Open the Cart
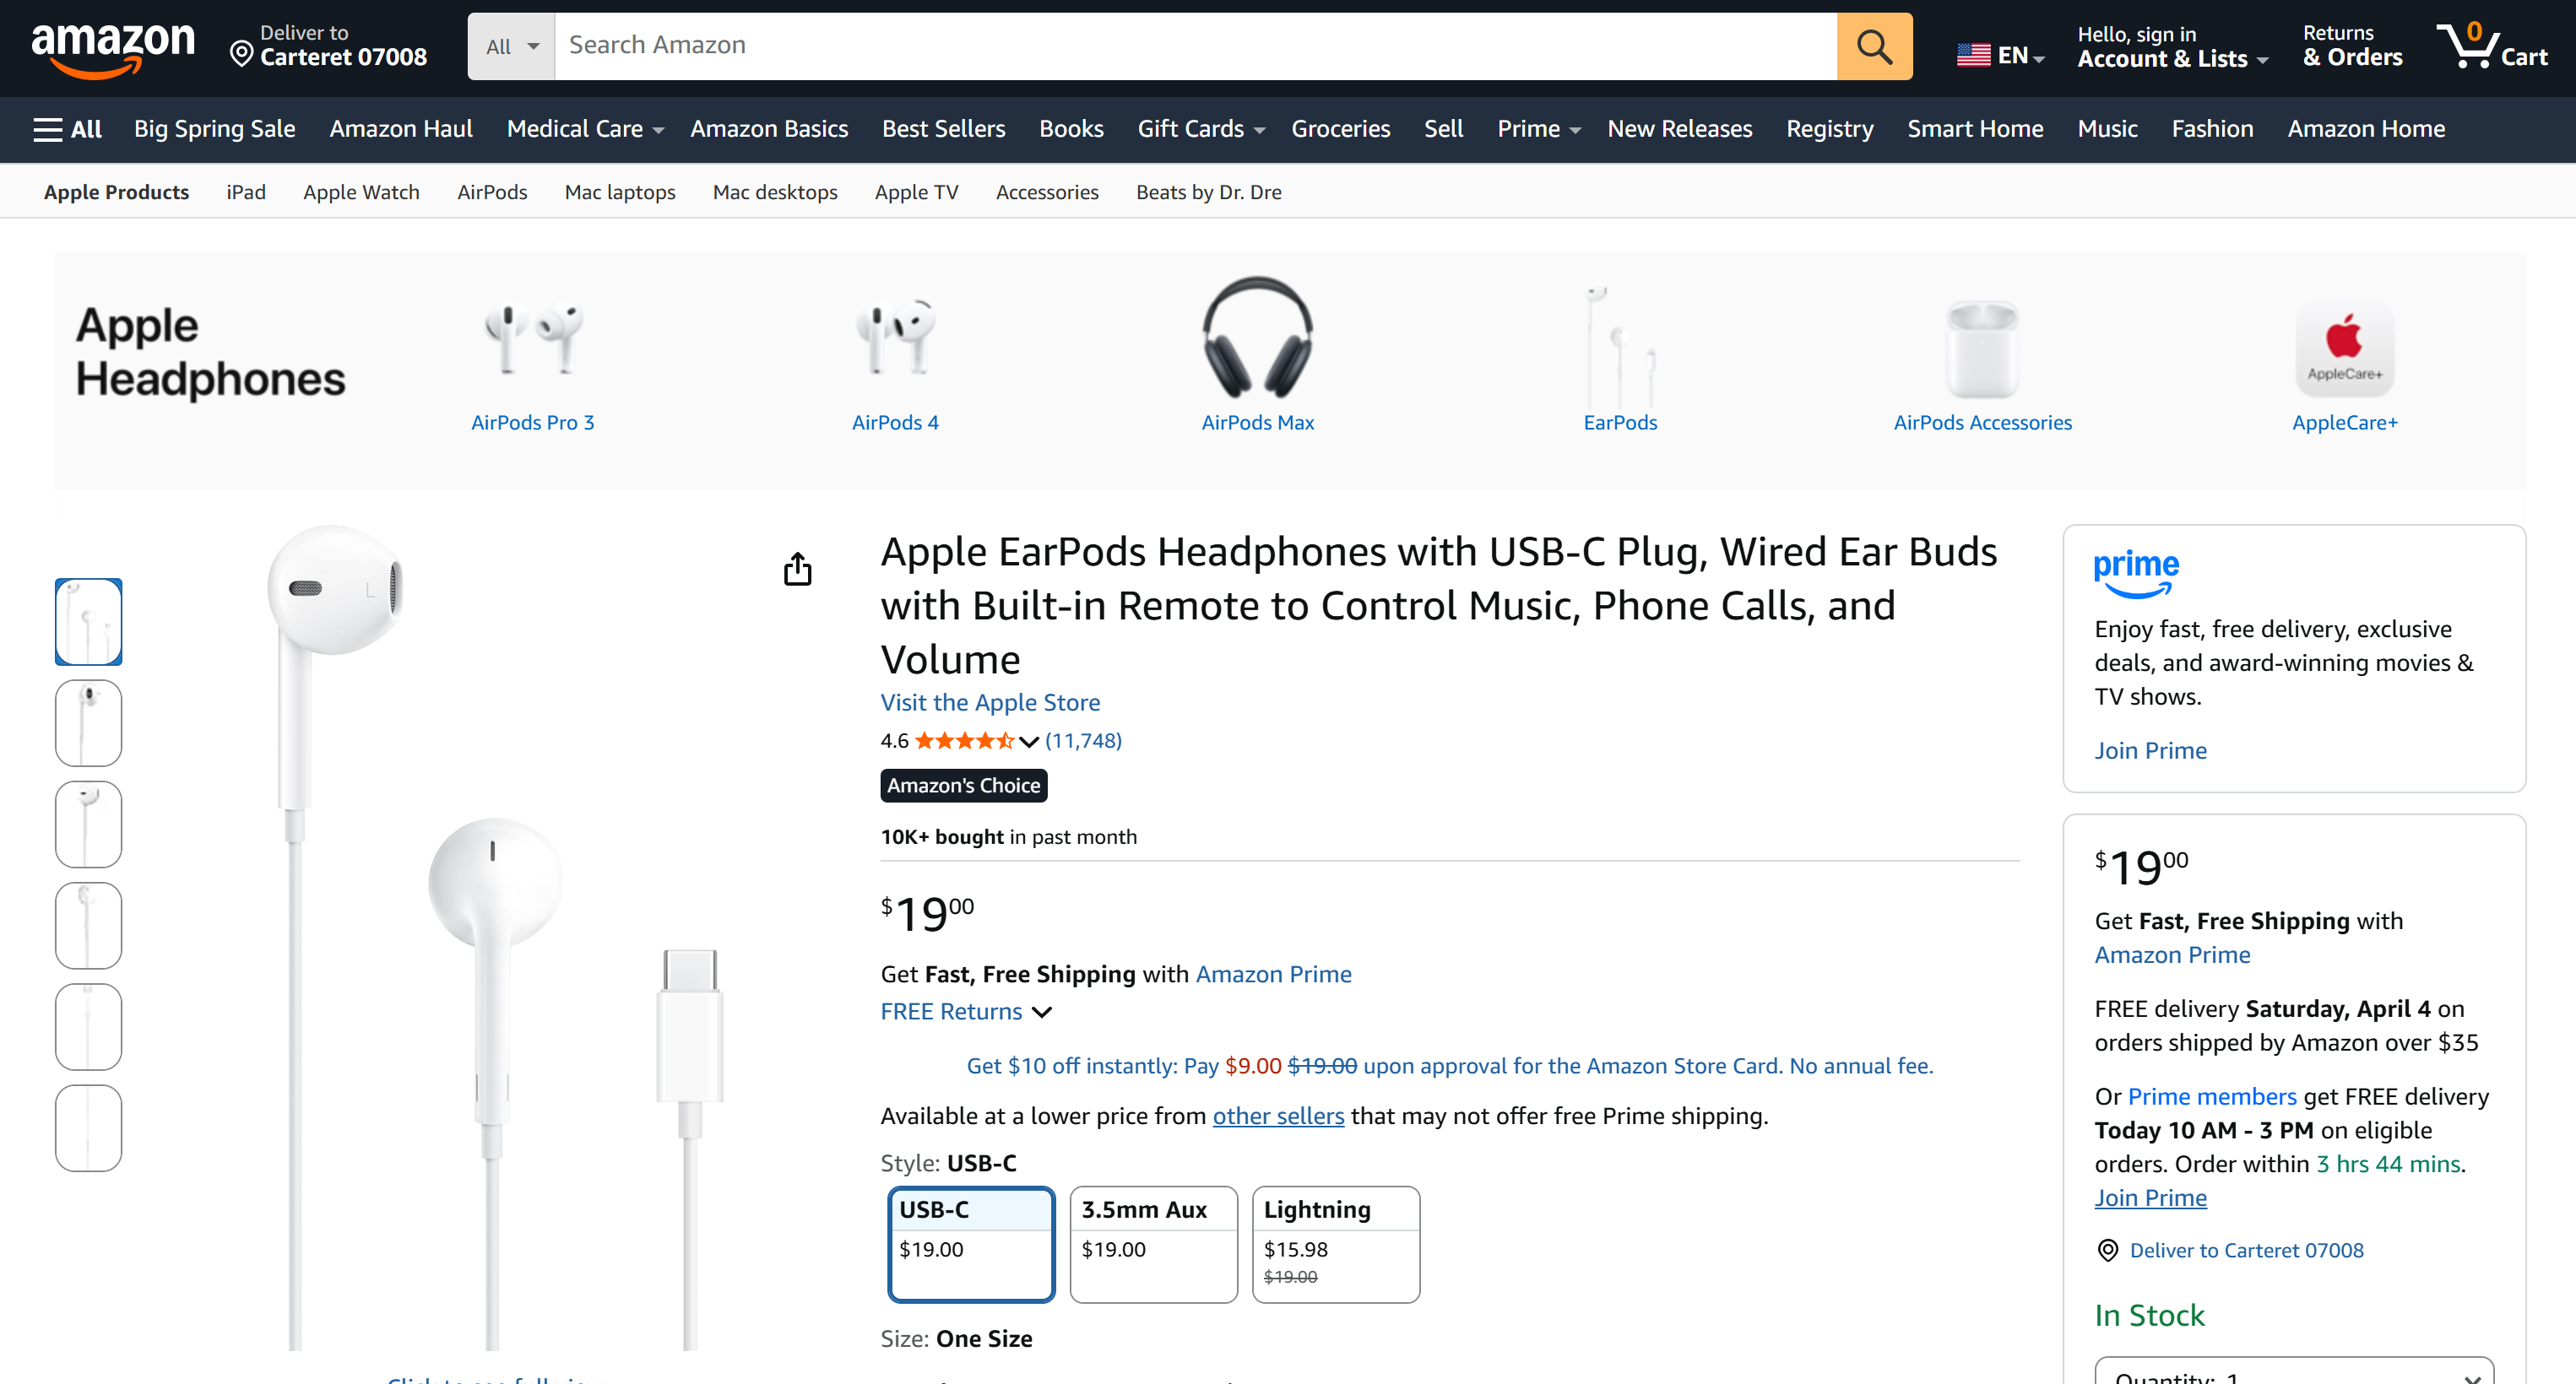2576x1384 pixels. [2494, 46]
